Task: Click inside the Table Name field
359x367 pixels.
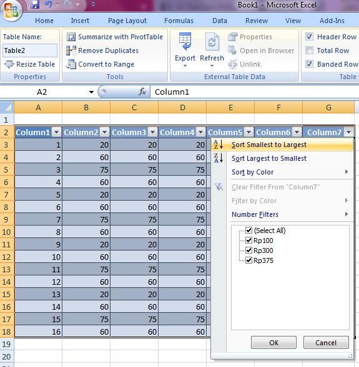Action: (30, 50)
